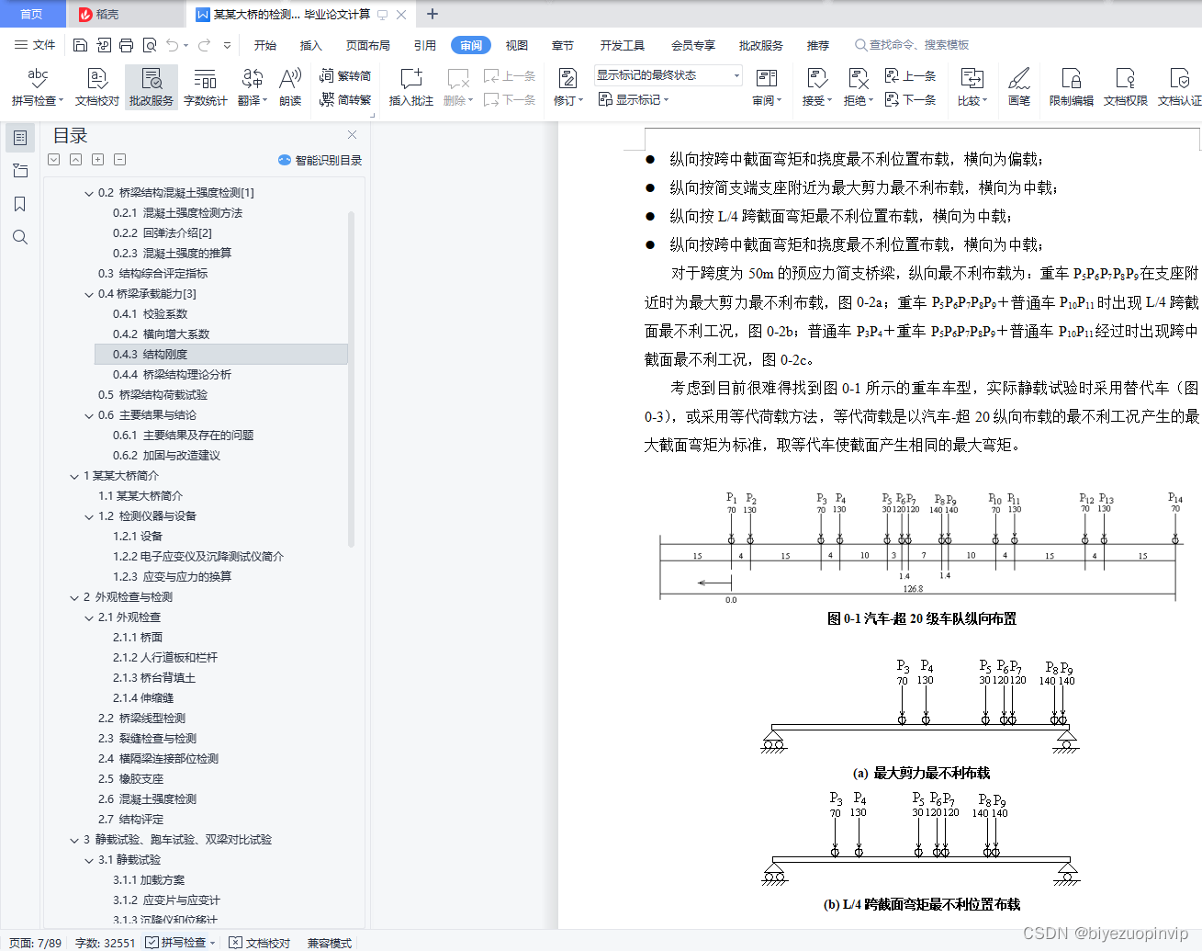Open the translate tool (翻译)
1202x951 pixels.
point(253,87)
